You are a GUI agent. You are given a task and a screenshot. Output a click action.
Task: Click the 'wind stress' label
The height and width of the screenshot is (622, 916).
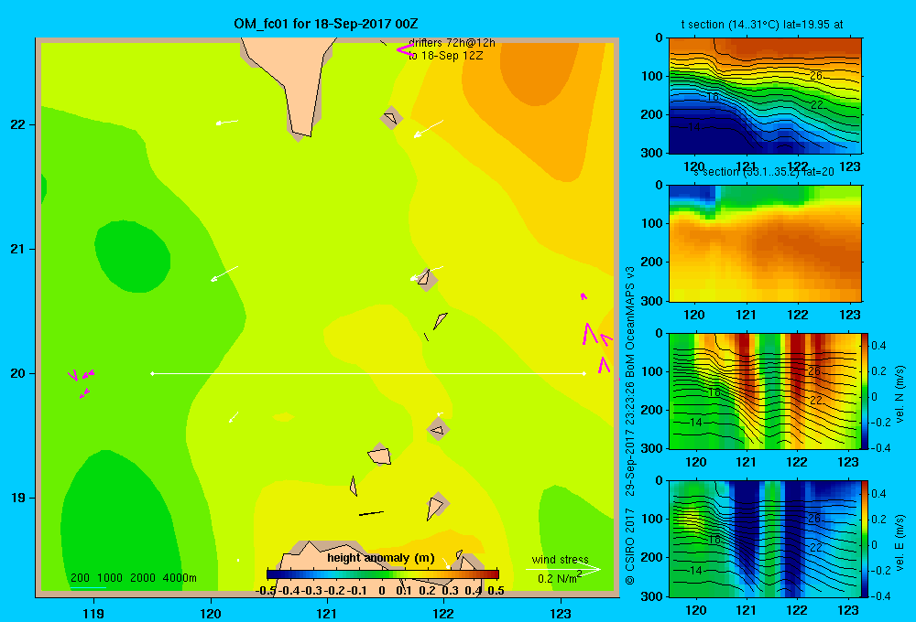[560, 559]
